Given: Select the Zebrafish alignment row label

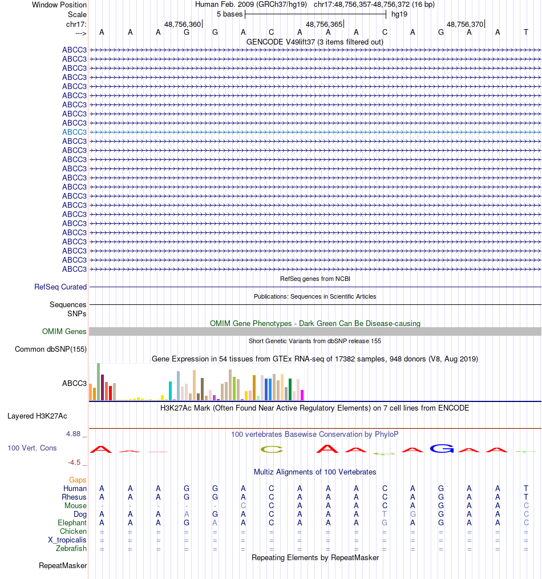Looking at the screenshot, I should tap(71, 548).
